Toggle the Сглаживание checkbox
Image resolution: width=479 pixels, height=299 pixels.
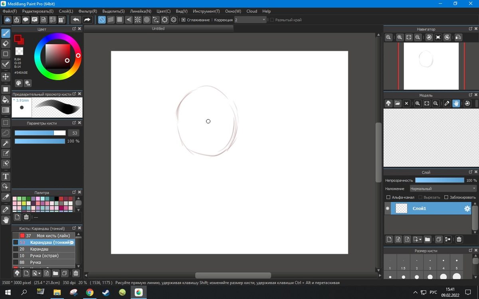184,20
